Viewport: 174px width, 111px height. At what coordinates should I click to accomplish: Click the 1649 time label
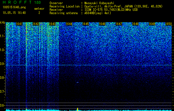[x=152, y=24]
